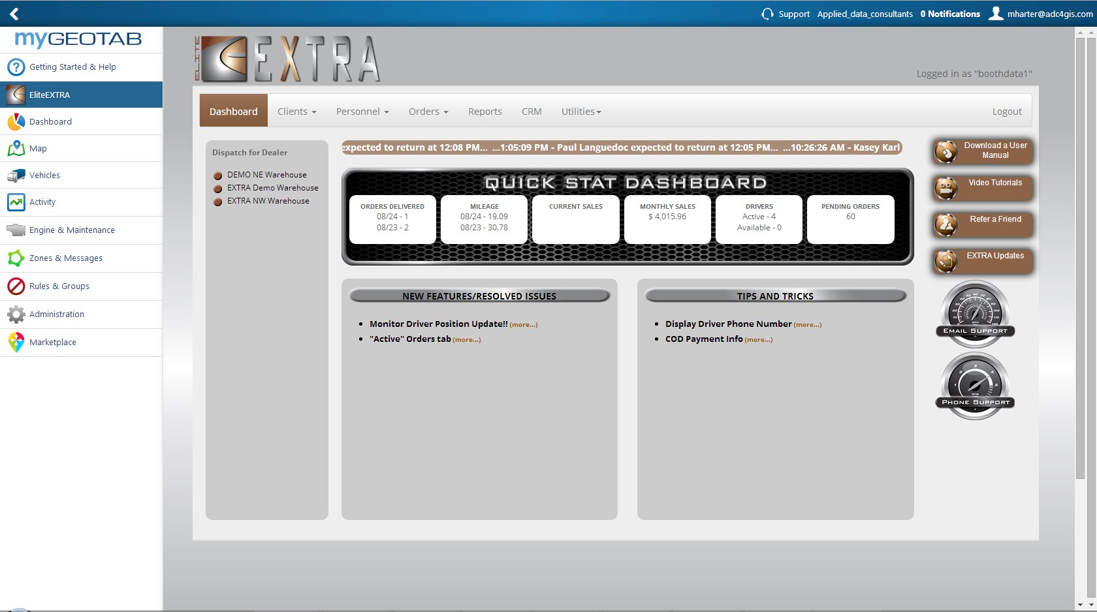Click the Phone Support gauge
The image size is (1097, 612).
[x=975, y=385]
